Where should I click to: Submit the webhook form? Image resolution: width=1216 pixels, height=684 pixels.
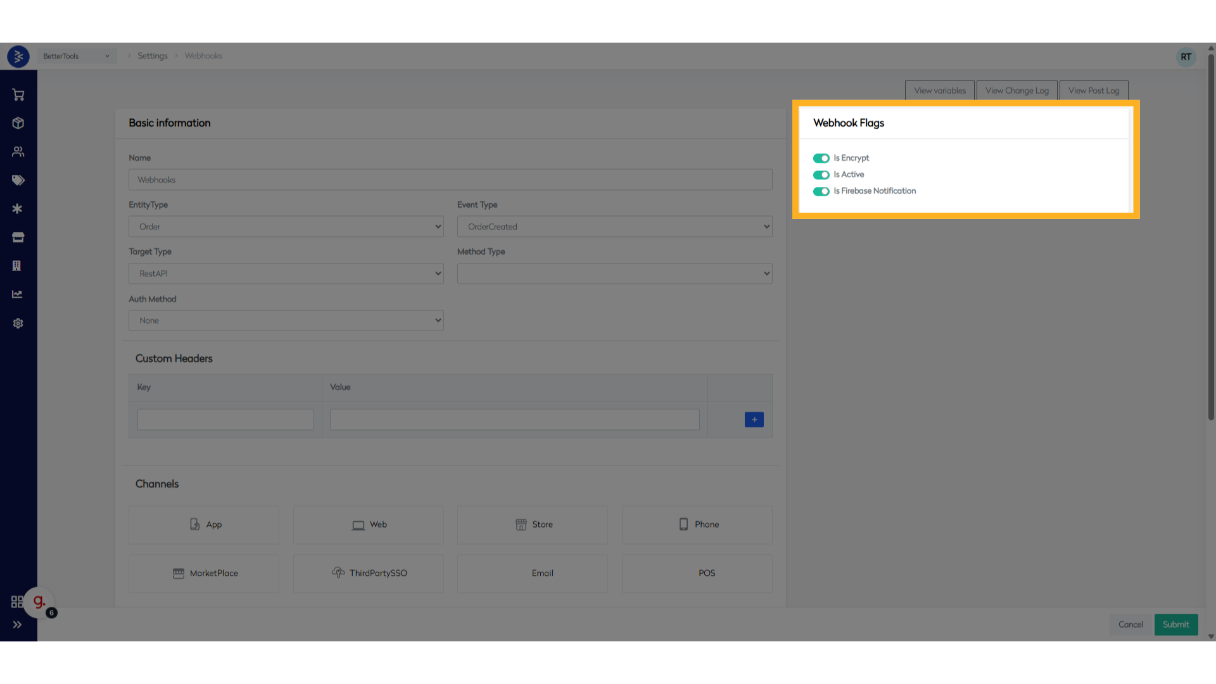click(1175, 624)
